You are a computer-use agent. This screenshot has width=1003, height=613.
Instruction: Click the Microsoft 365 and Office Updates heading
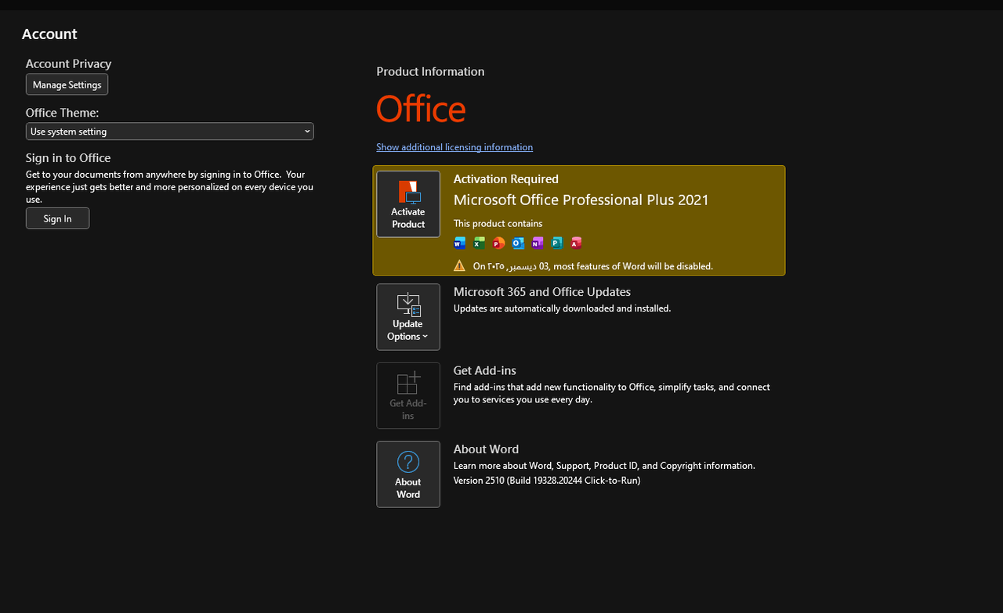coord(542,292)
